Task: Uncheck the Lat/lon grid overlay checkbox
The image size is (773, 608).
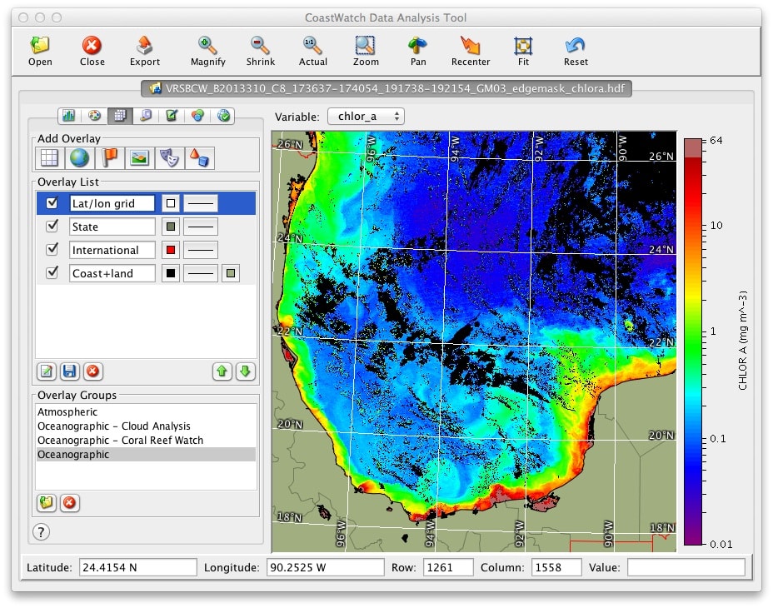Action: click(52, 203)
